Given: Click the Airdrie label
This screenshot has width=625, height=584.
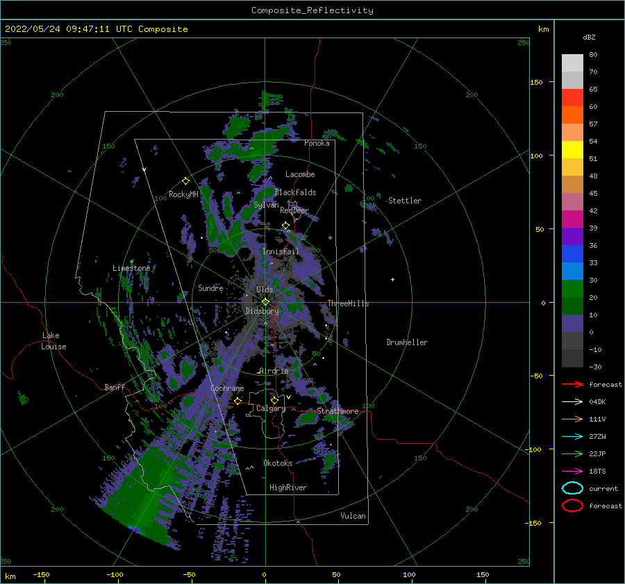Looking at the screenshot, I should pos(274,371).
